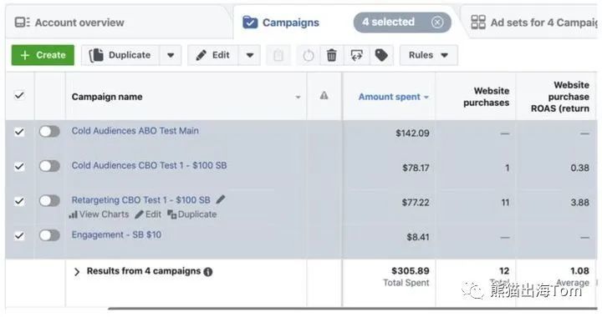Open the Rules dropdown menu
602x317 pixels.
coord(428,56)
